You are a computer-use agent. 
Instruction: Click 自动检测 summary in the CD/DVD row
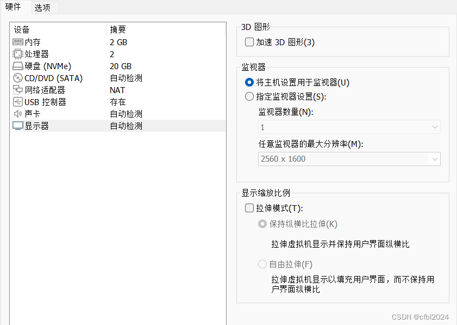tap(126, 78)
